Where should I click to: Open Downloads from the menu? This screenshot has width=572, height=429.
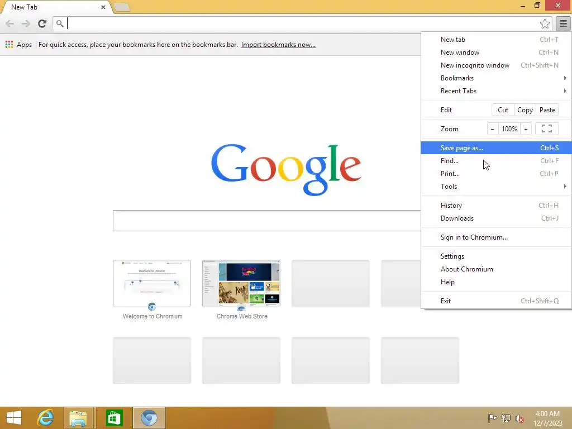coord(496,218)
